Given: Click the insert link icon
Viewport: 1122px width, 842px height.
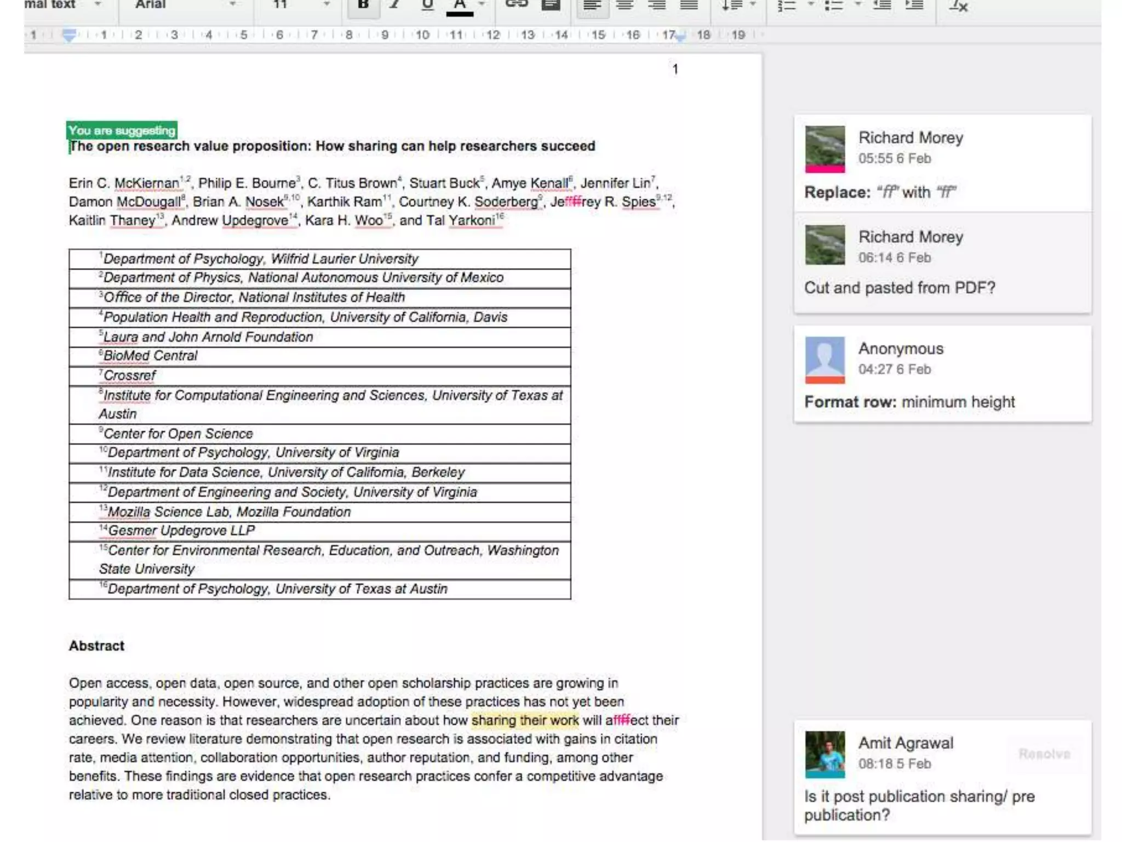Looking at the screenshot, I should 516,5.
